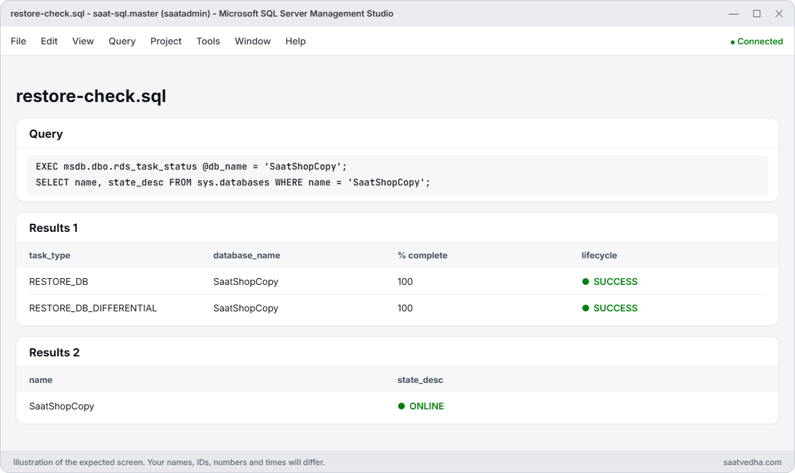The image size is (795, 473).
Task: Click the saatvedha.com footer text
Action: point(753,462)
